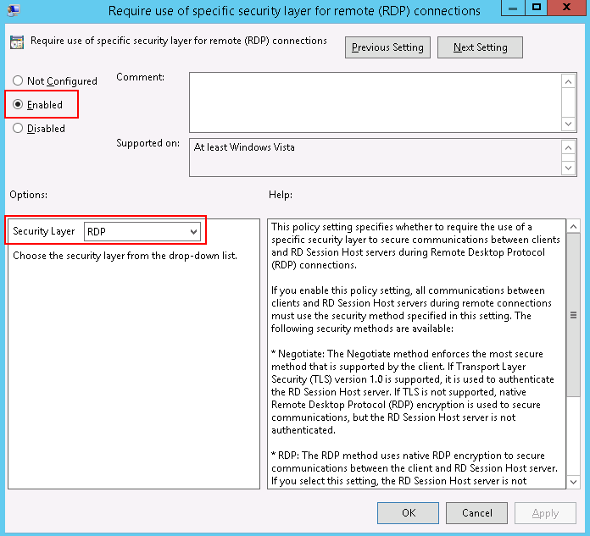Open the Security Layer dropdown

(142, 231)
